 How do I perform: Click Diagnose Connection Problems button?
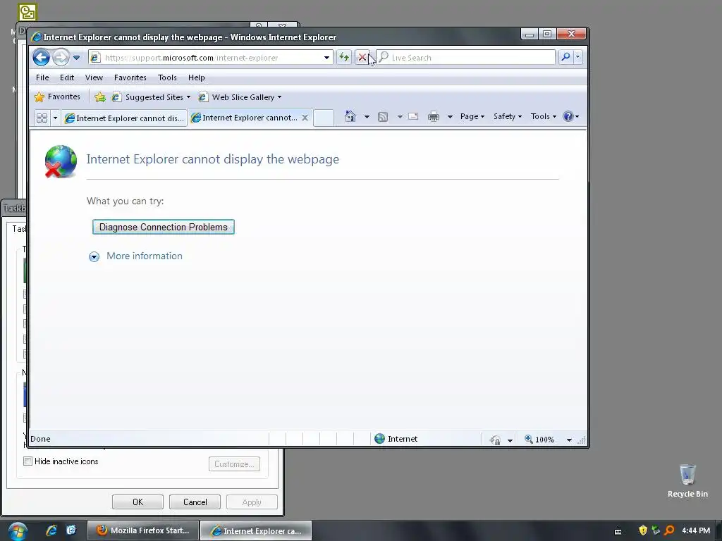164,227
